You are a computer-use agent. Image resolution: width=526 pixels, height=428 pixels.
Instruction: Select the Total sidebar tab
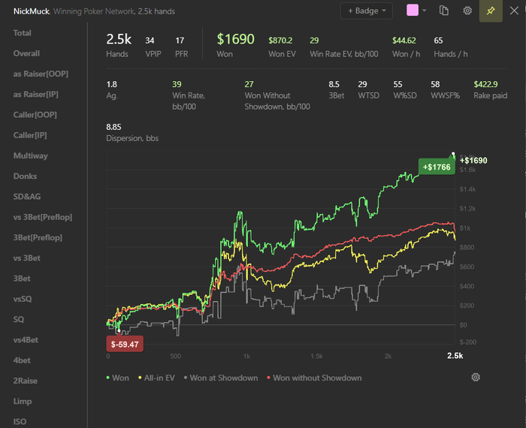point(23,33)
